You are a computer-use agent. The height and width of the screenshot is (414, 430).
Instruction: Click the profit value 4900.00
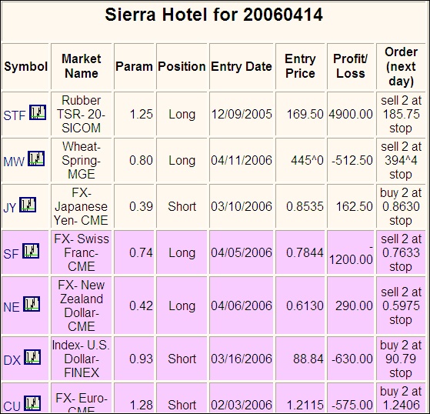pyautogui.click(x=351, y=115)
